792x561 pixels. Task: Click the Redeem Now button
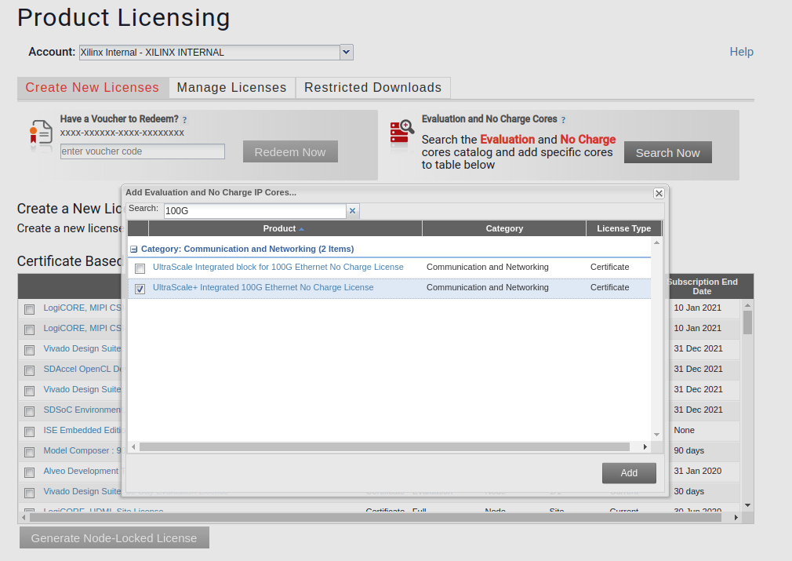[290, 151]
